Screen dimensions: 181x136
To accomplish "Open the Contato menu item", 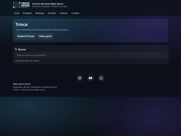I will click(75, 13).
